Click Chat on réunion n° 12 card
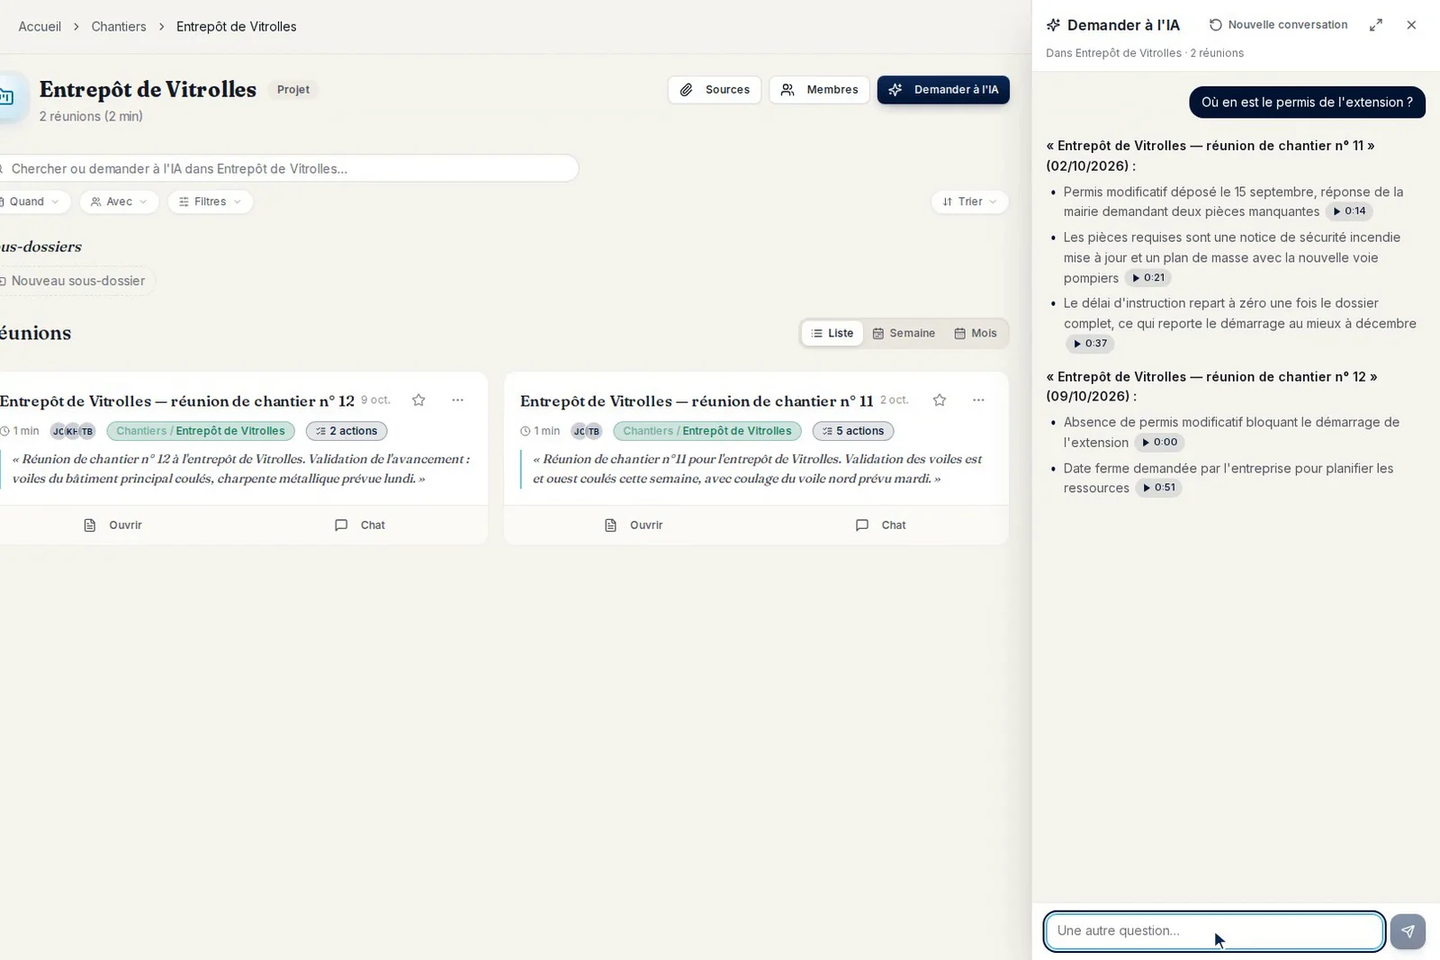Image resolution: width=1440 pixels, height=960 pixels. pyautogui.click(x=360, y=525)
